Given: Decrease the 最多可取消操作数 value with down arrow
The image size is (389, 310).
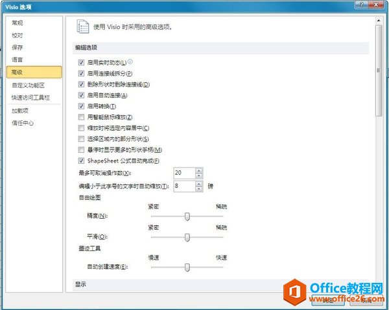Looking at the screenshot, I should point(199,175).
